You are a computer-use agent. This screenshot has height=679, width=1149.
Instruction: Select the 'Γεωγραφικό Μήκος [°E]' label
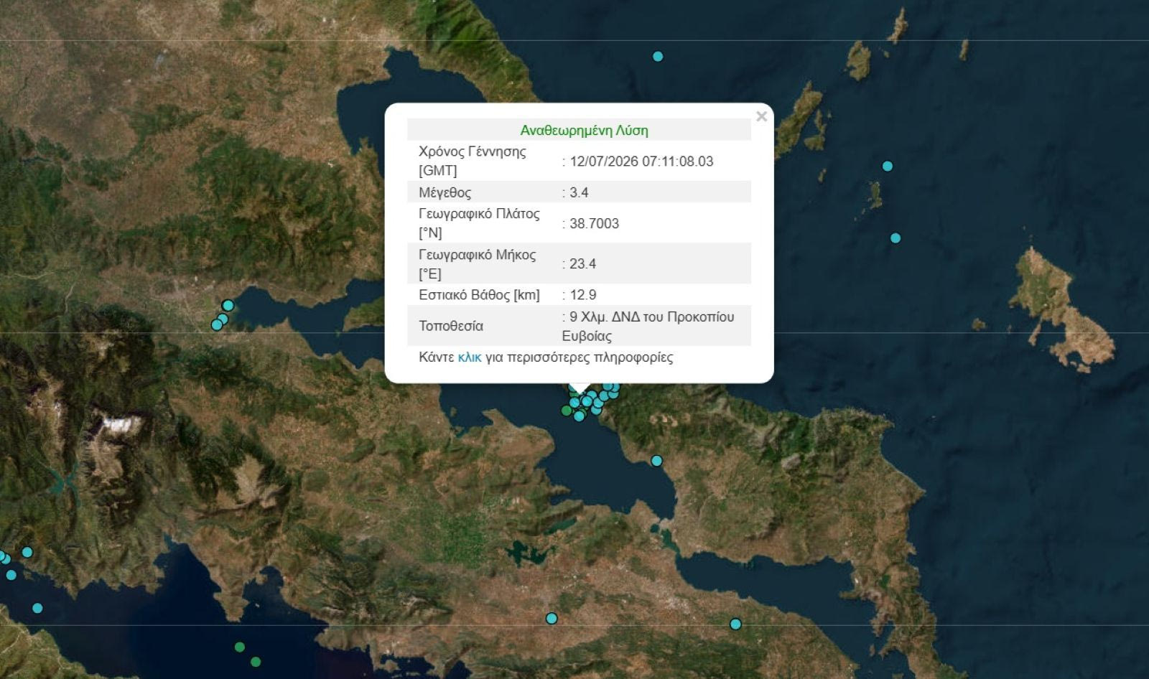pos(477,263)
